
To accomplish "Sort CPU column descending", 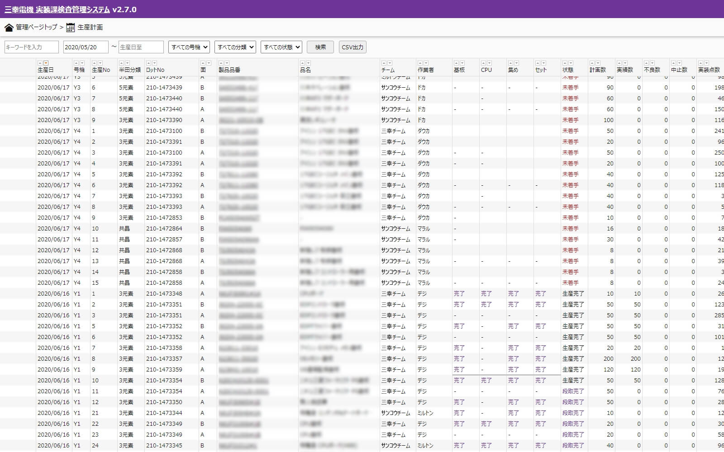I will click(x=489, y=63).
